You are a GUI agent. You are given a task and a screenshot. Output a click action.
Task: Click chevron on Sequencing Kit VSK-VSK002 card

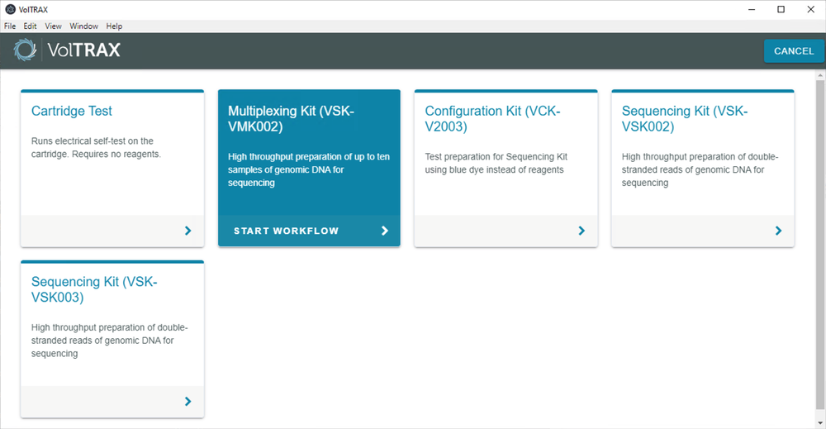[779, 231]
